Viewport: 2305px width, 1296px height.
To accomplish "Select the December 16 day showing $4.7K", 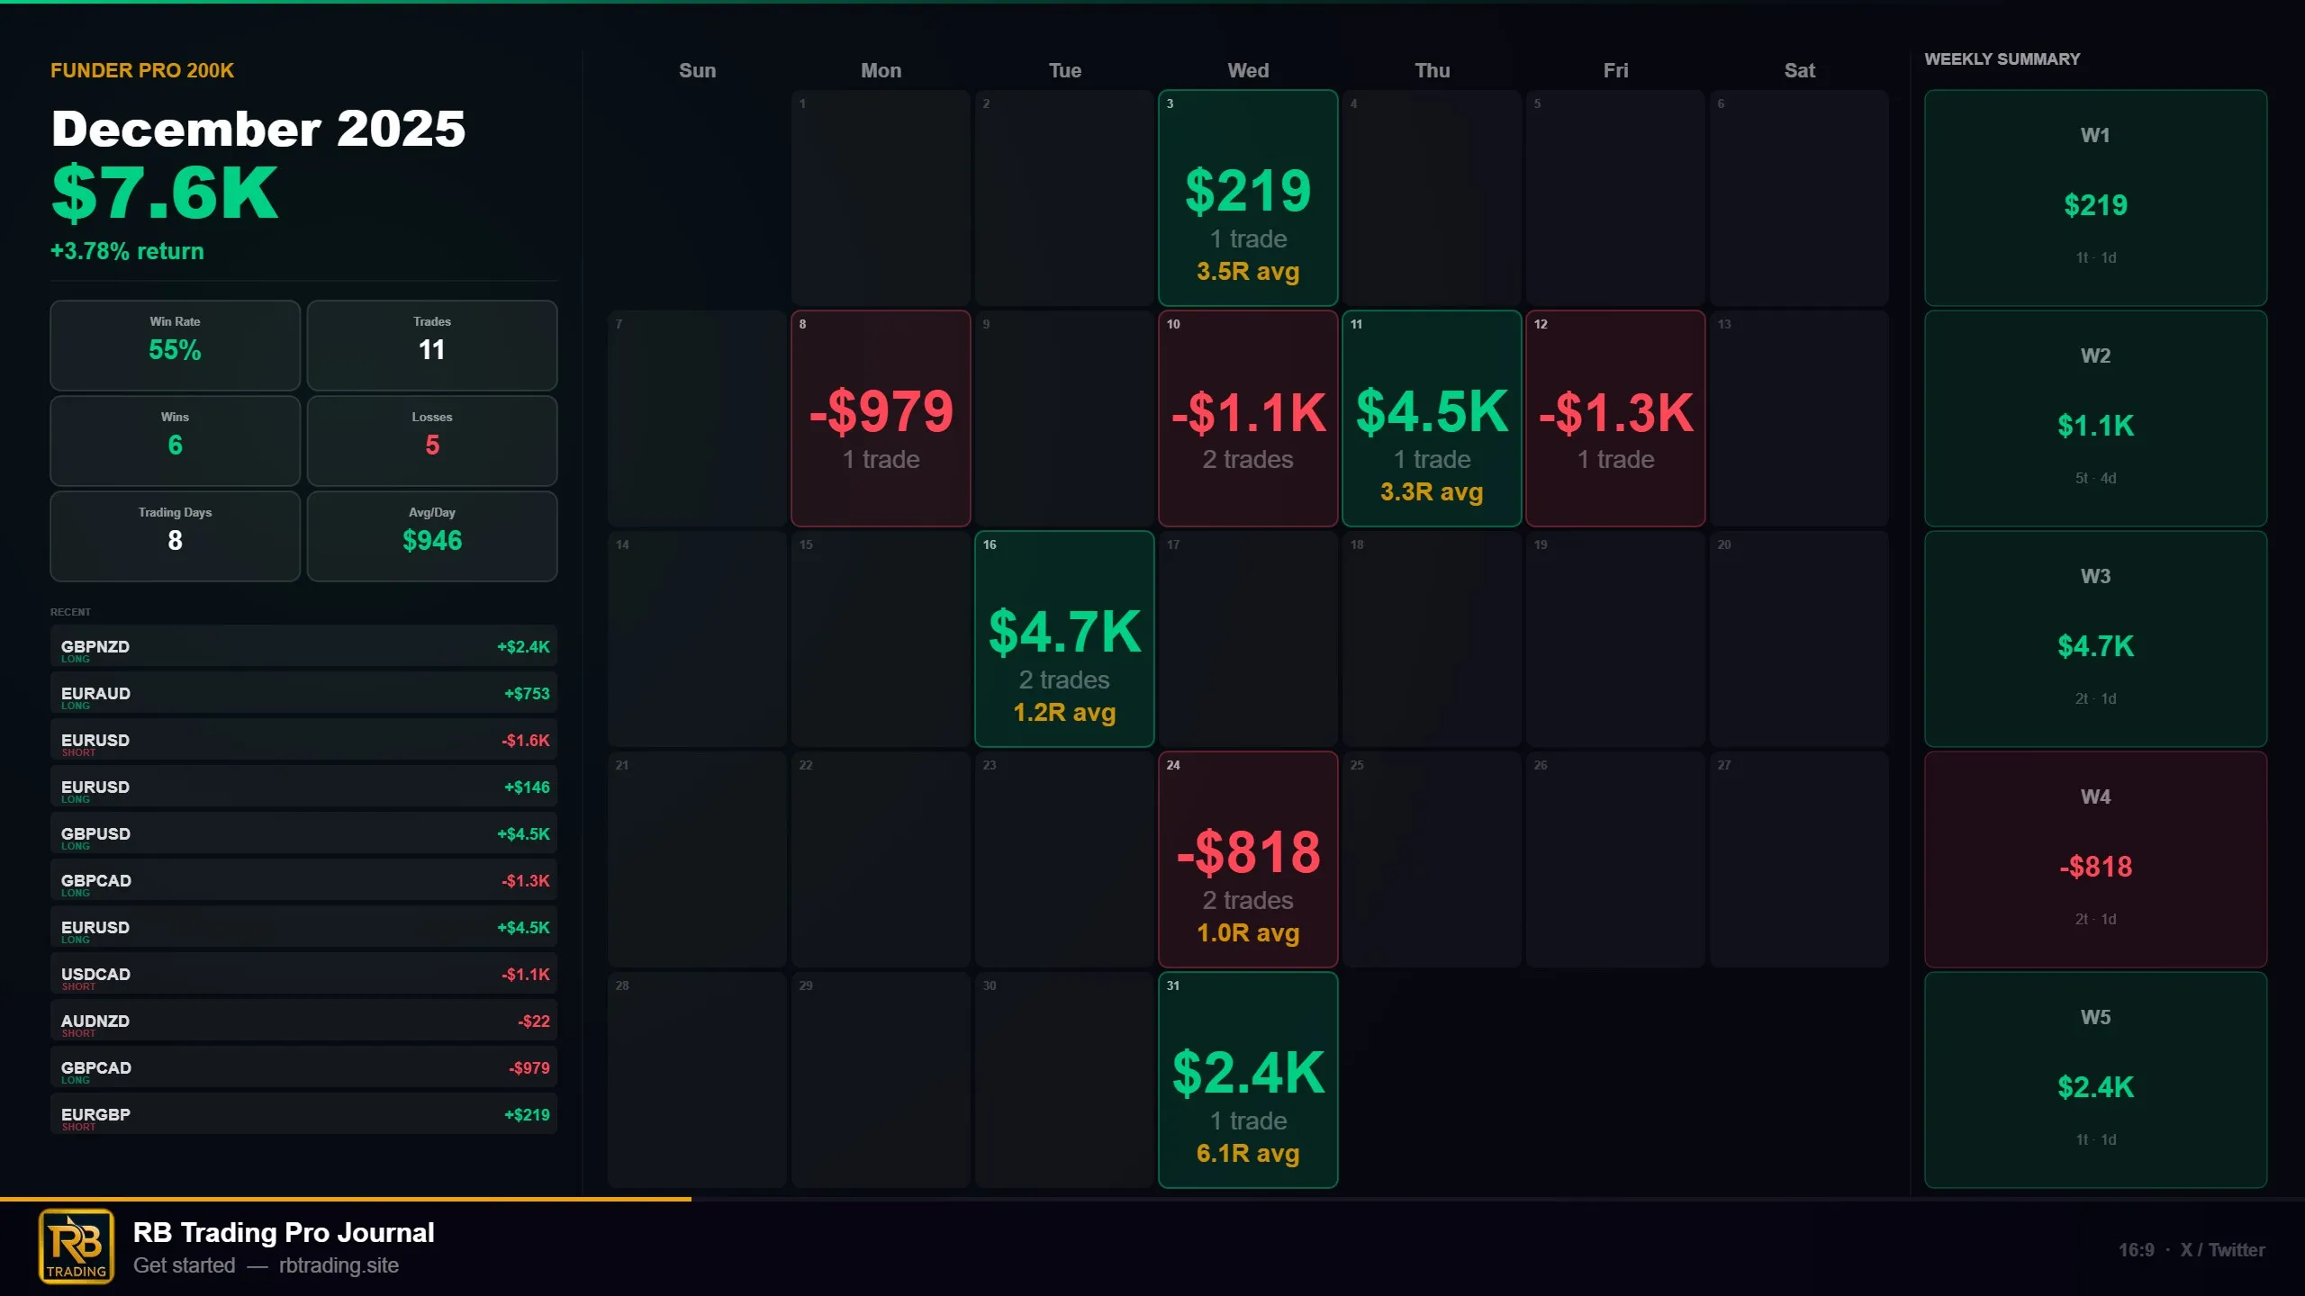I will (1064, 639).
